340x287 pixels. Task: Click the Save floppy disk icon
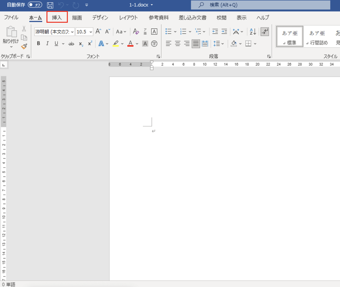click(x=50, y=5)
